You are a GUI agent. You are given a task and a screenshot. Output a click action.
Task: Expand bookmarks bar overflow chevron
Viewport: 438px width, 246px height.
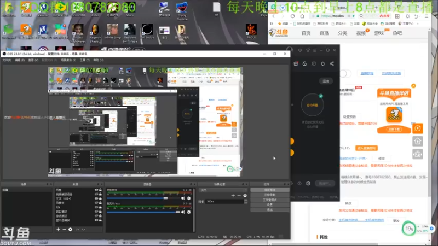[x=418, y=24]
